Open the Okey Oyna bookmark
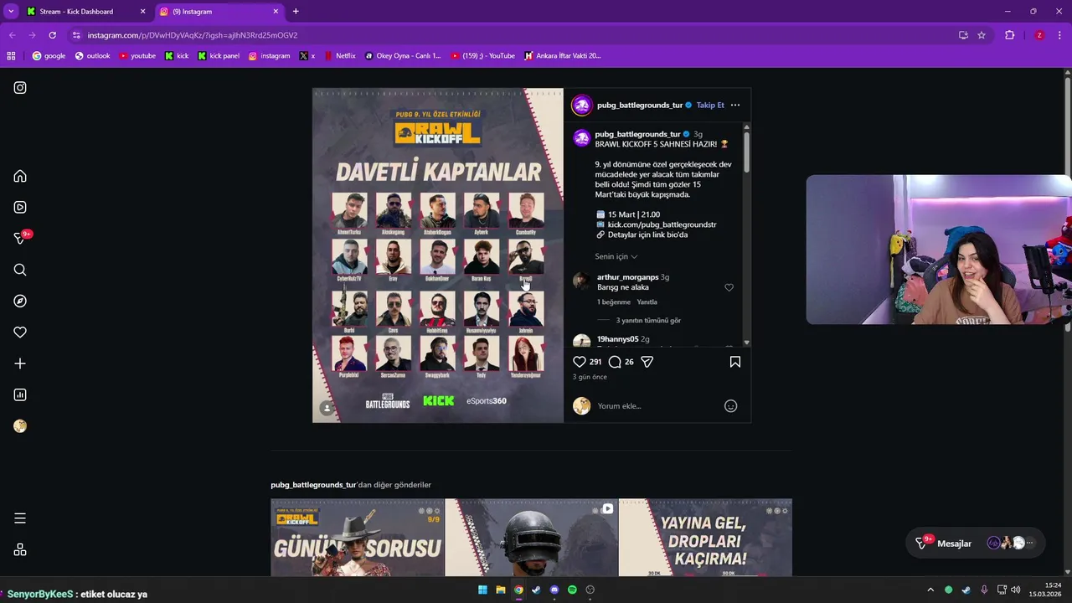 click(403, 56)
